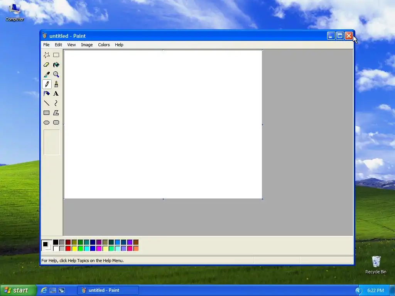Image resolution: width=395 pixels, height=296 pixels.
Task: Expand hidden tray icons arrow
Action: tap(358, 291)
